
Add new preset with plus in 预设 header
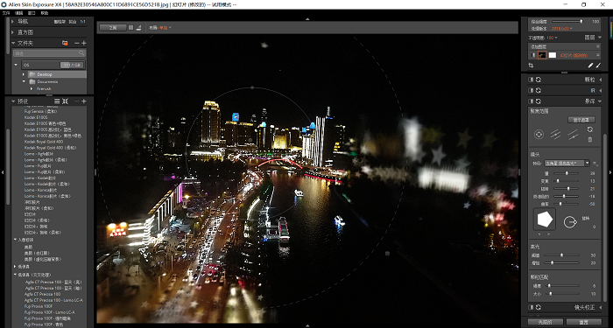pos(84,101)
